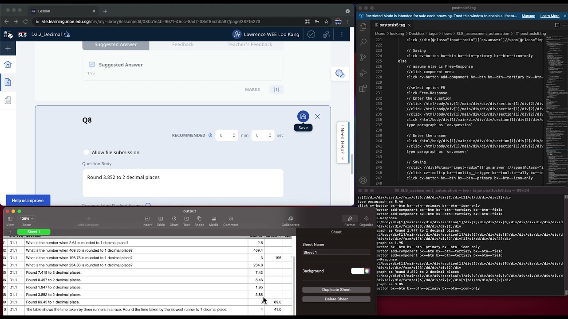Screen dimensions: 568x319
Task: Click Insert in Numbers toolbar
Action: 147,221
